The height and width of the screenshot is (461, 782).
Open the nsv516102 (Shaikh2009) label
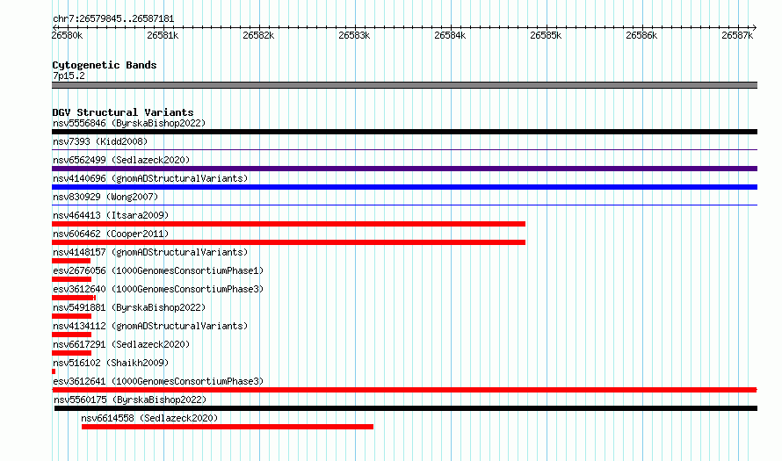[111, 363]
